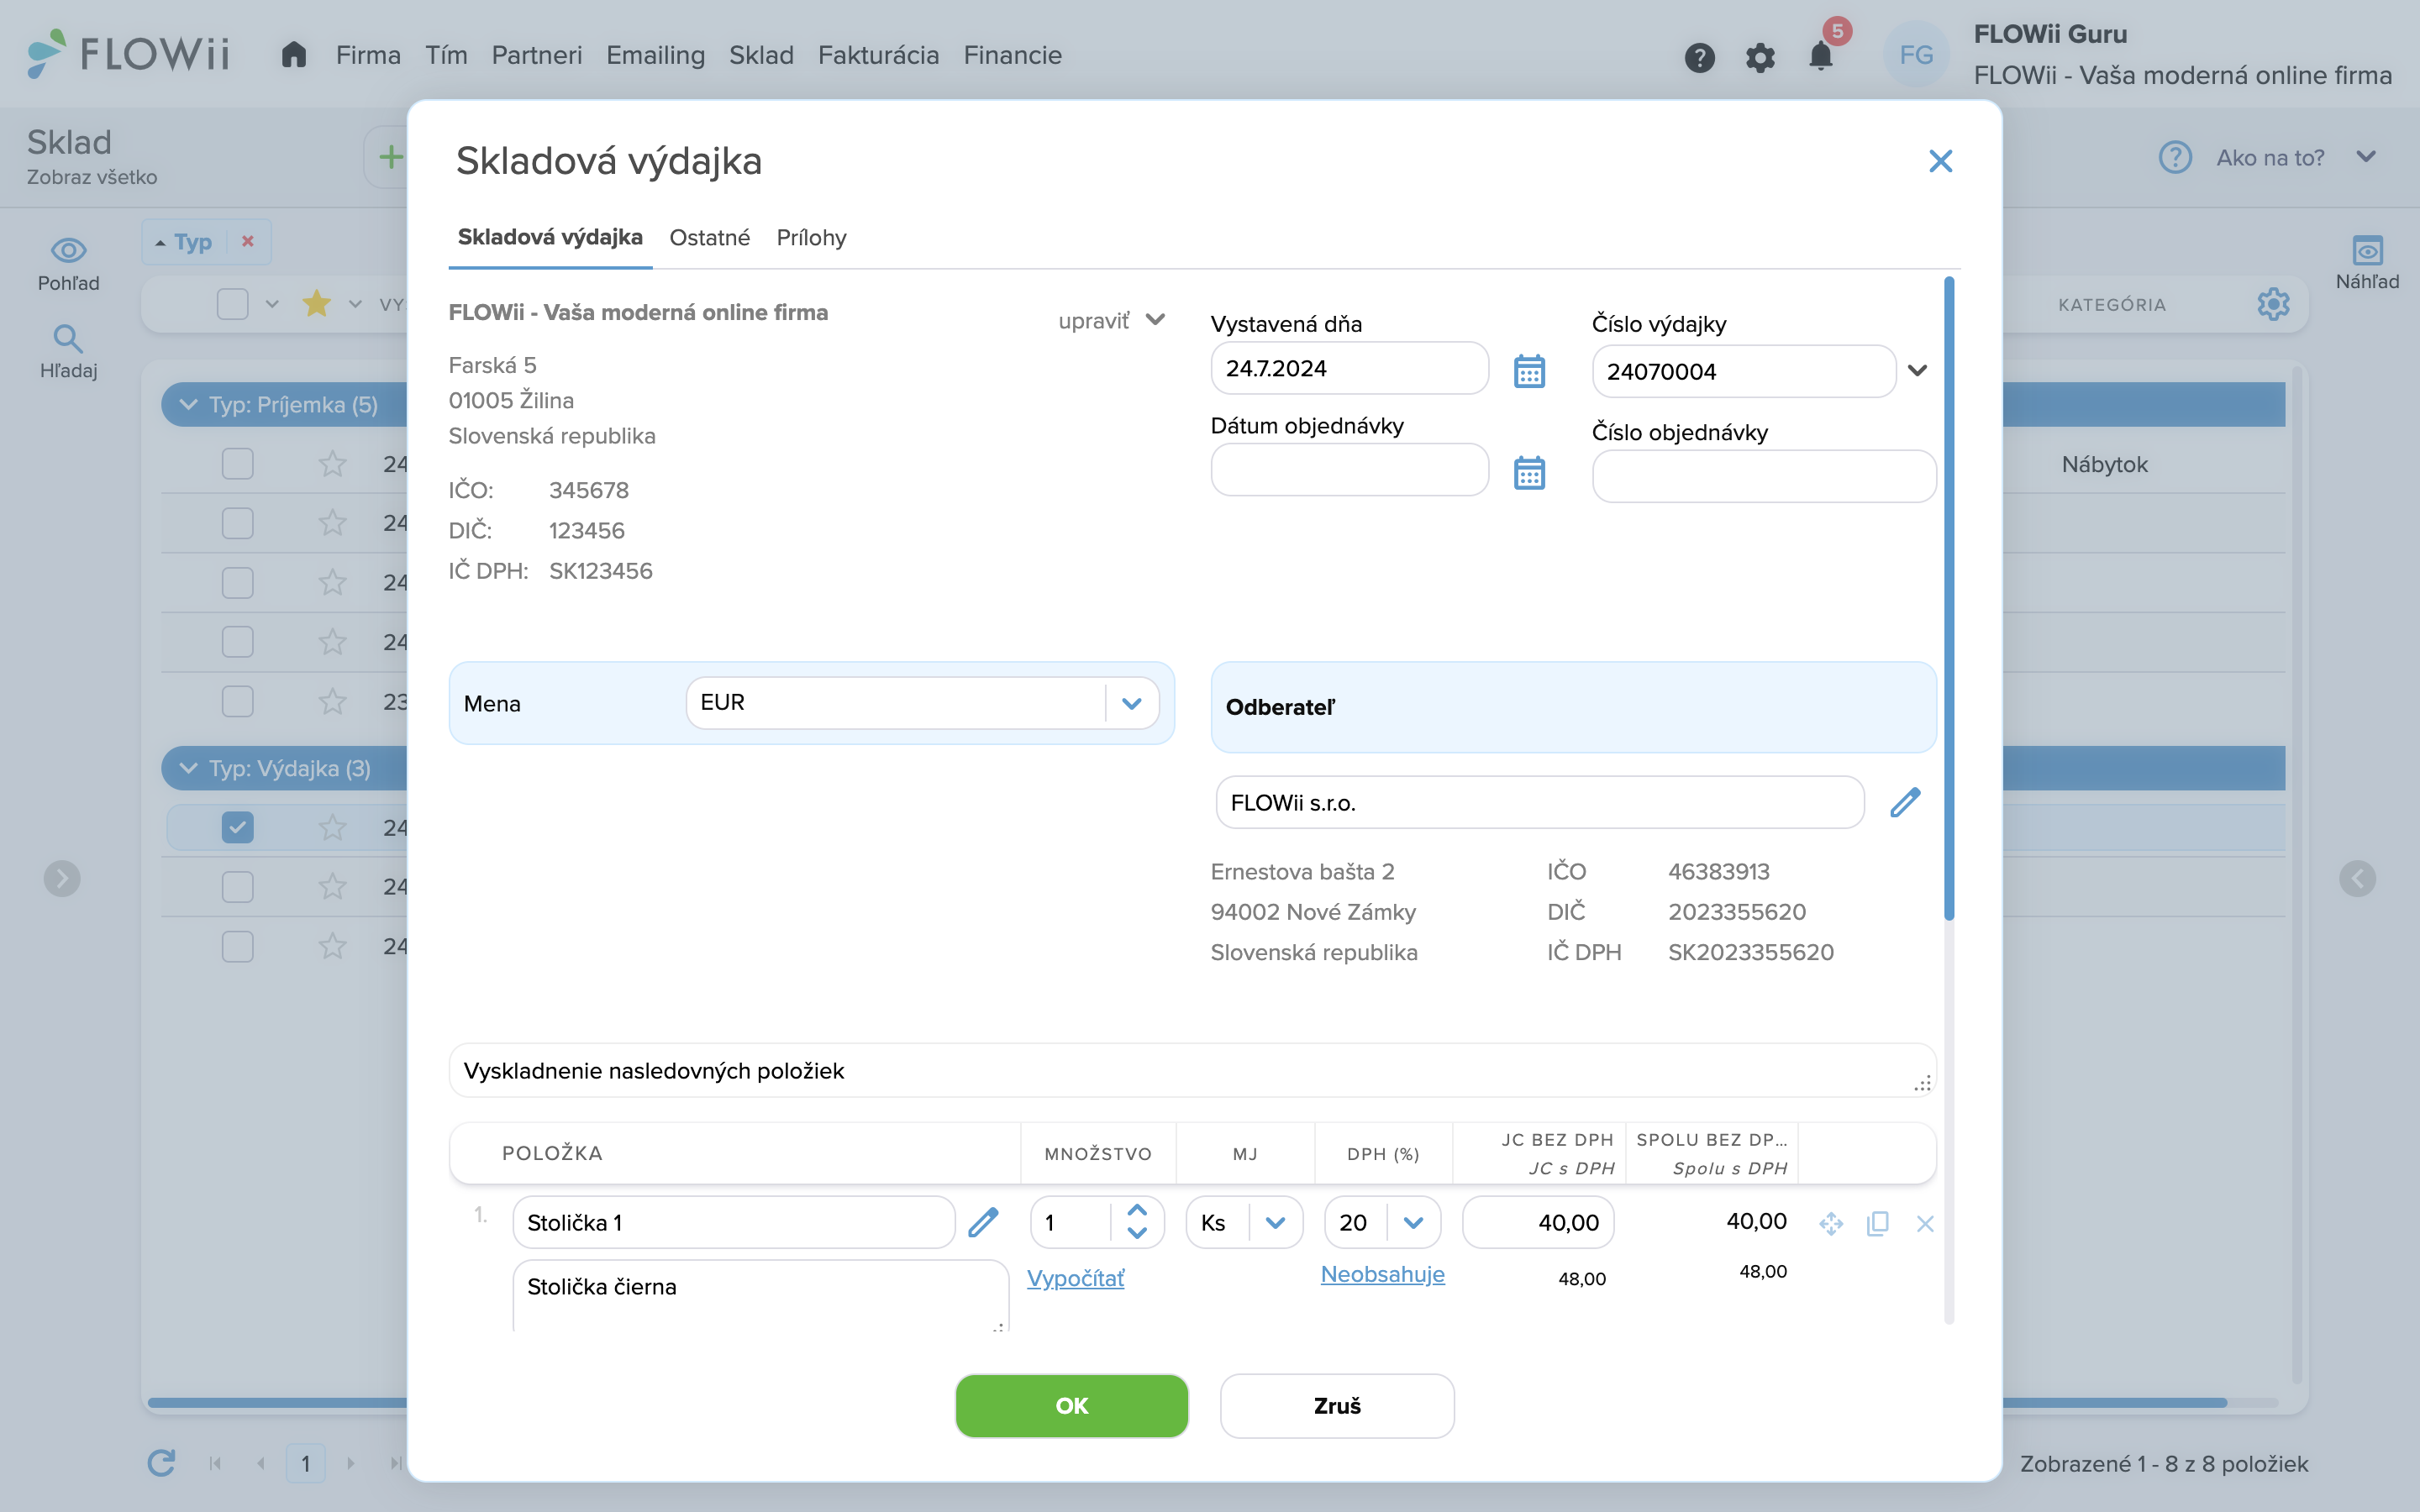This screenshot has height=1512, width=2420.
Task: Uncheck the selected Výdajka row checkbox
Action: [237, 827]
